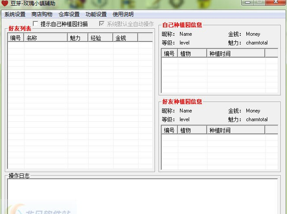This screenshot has height=214, width=287.
Task: Open the 商店购物 menu
Action: 42,14
